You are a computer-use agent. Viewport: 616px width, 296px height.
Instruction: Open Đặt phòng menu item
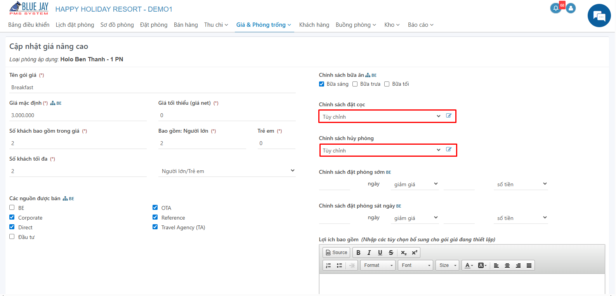[154, 25]
